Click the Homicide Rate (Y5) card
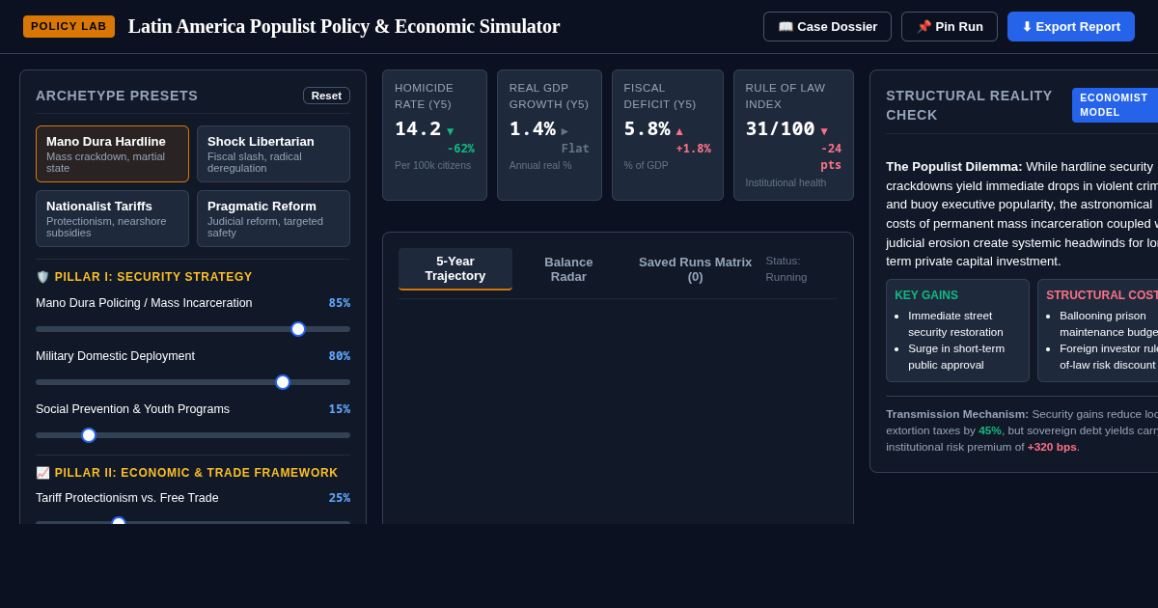1158x608 pixels. (434, 135)
